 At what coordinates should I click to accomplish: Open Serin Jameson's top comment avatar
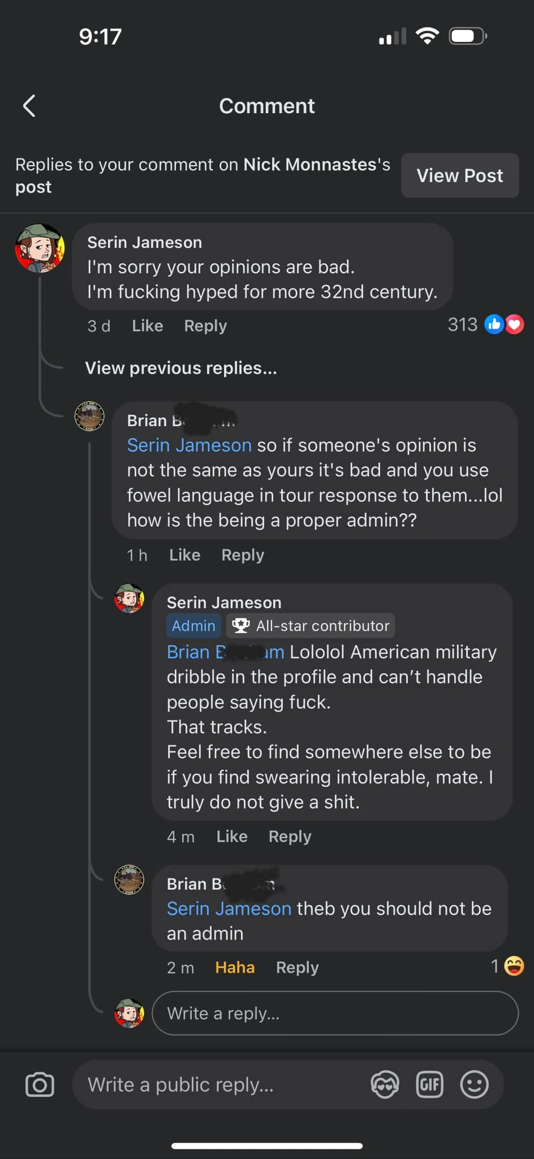pyautogui.click(x=40, y=248)
